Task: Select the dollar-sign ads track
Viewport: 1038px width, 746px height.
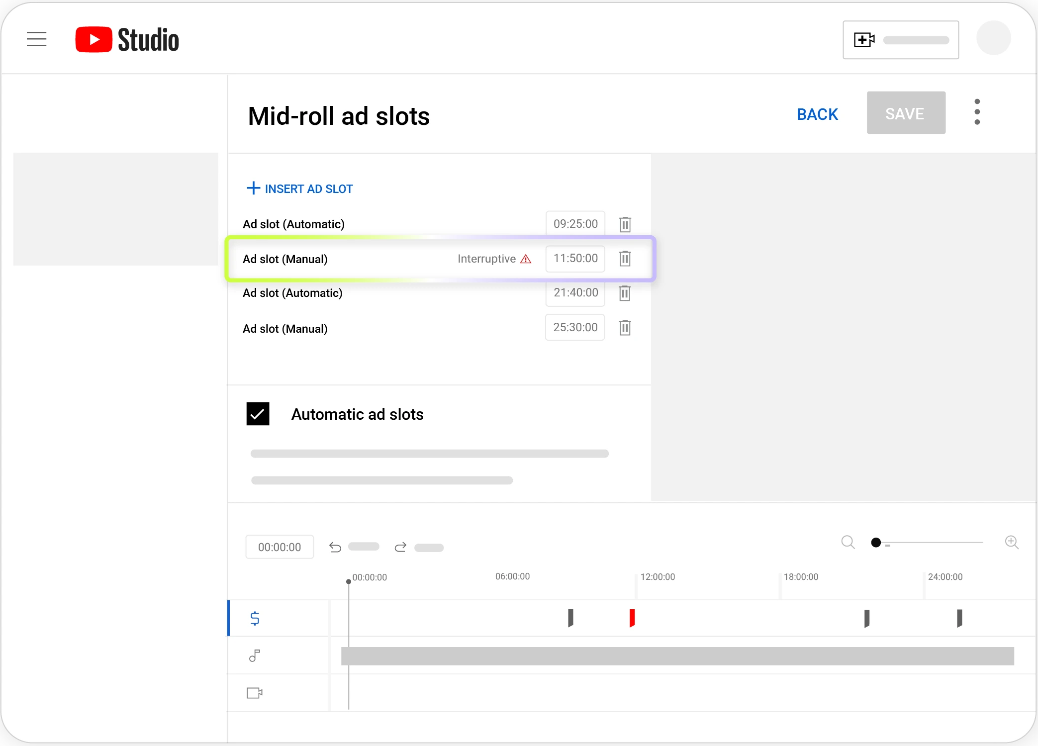Action: [x=255, y=618]
